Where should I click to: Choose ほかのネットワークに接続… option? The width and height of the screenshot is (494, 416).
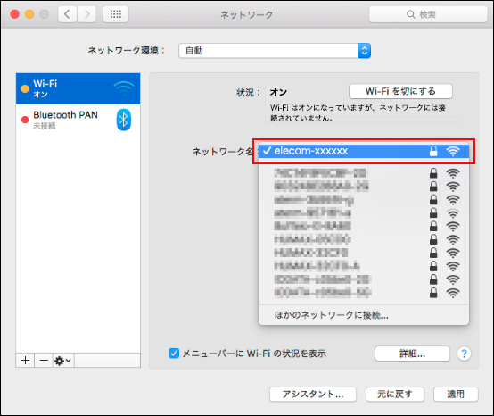pyautogui.click(x=331, y=315)
